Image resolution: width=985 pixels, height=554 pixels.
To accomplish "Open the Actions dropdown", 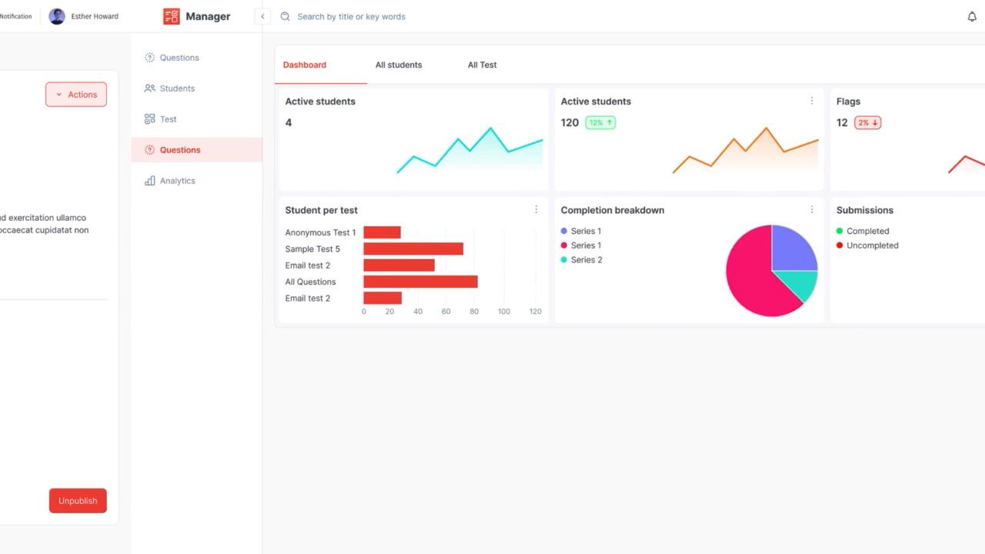I will click(x=76, y=95).
